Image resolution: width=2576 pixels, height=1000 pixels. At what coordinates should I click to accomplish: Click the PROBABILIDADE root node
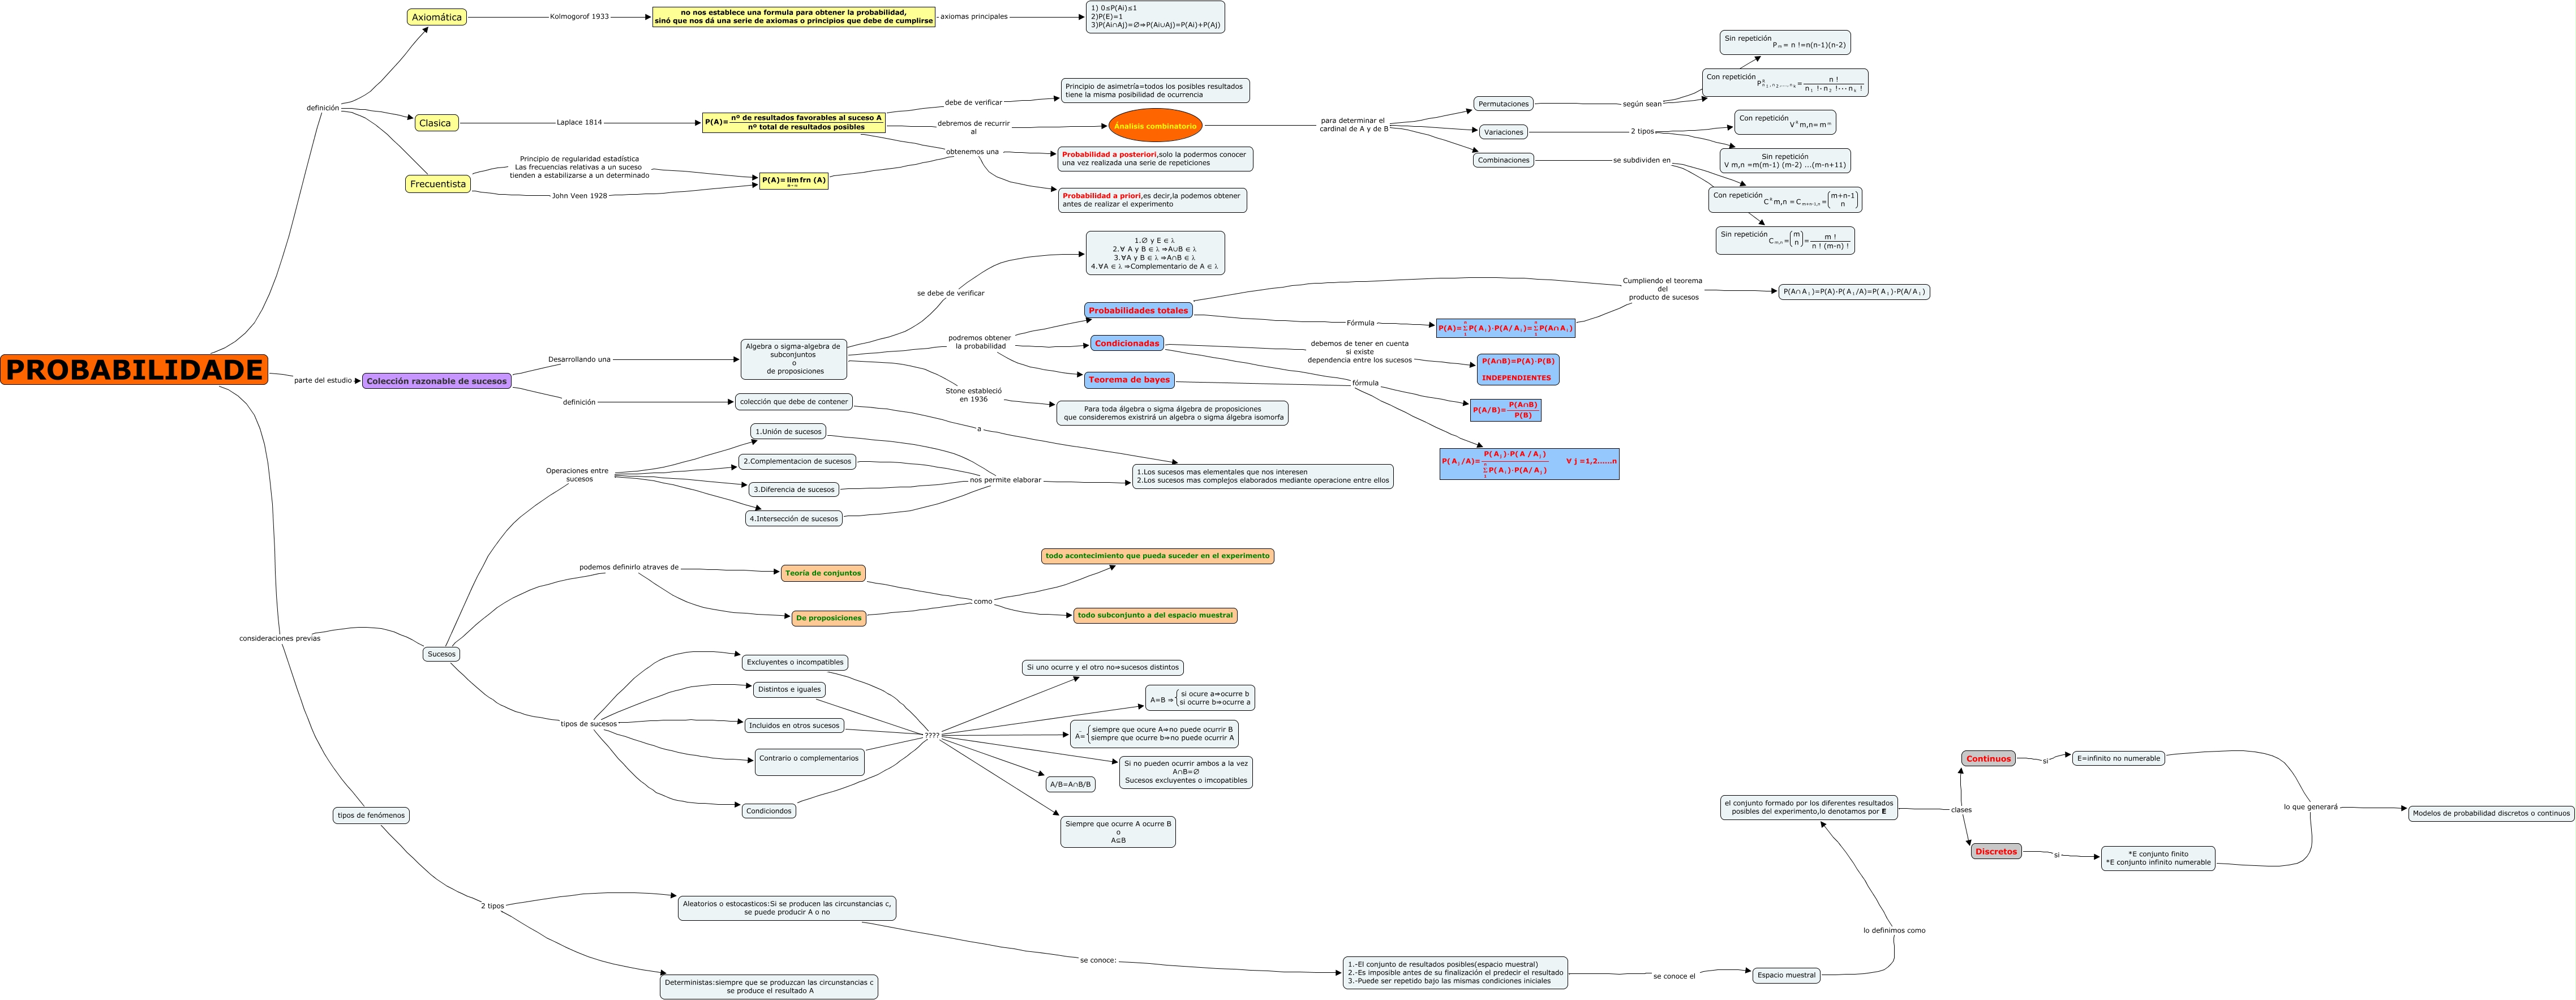point(134,370)
